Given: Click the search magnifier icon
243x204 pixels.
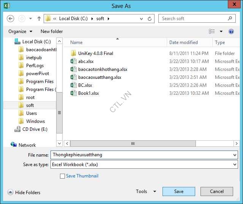Looking at the screenshot, I should (230, 18).
